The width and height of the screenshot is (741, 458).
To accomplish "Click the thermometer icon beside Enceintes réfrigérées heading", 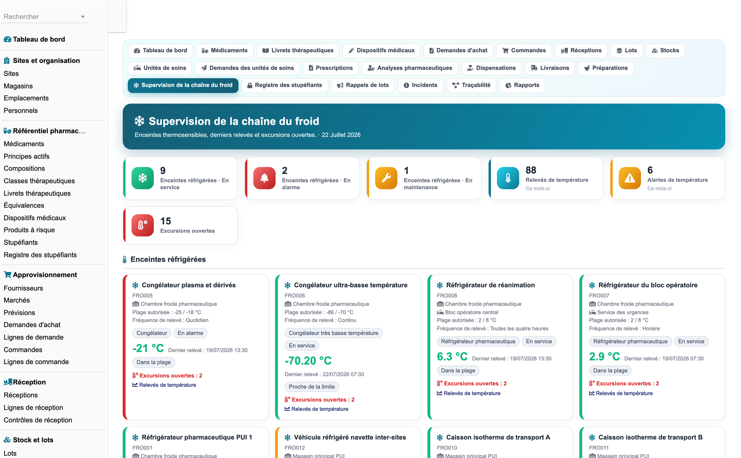I will click(x=125, y=259).
